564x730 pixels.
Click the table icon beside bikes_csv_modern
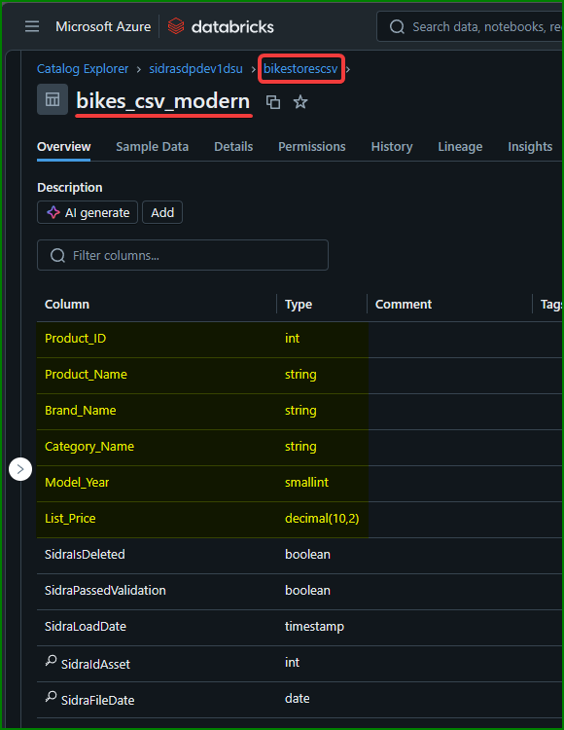(53, 99)
